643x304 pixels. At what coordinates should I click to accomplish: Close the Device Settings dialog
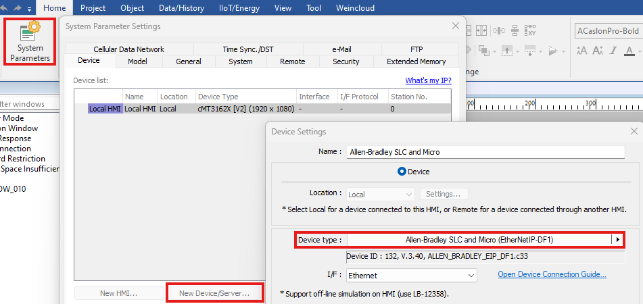(634, 131)
